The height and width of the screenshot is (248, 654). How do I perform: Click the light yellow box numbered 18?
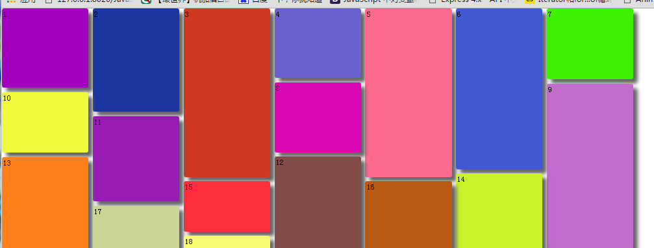click(227, 242)
